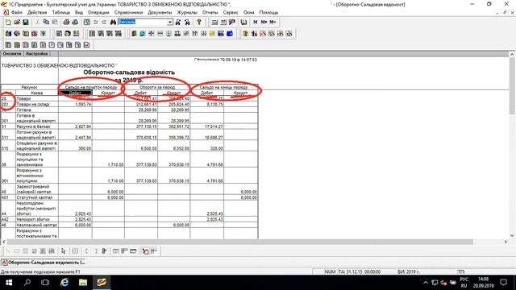This screenshot has width=516, height=290.
Task: Click the round dark chart icon in second toolbar
Action: click(68, 34)
